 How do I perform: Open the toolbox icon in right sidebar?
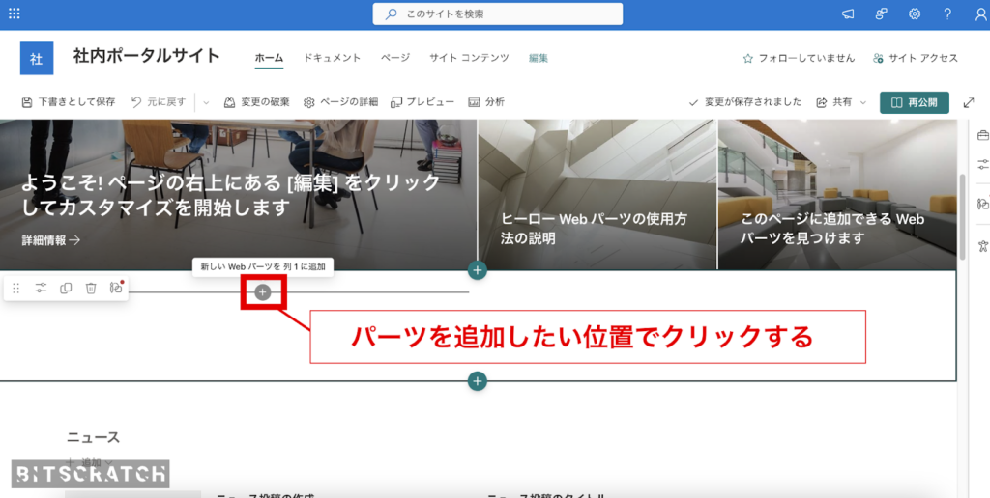[x=982, y=135]
